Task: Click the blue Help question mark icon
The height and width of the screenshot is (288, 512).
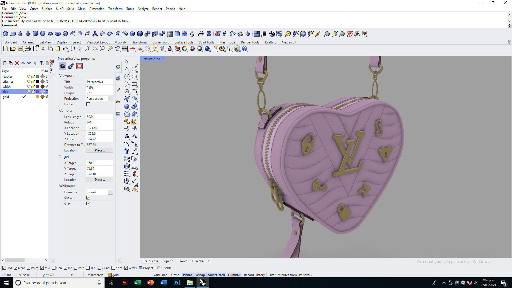Action: pos(245,49)
